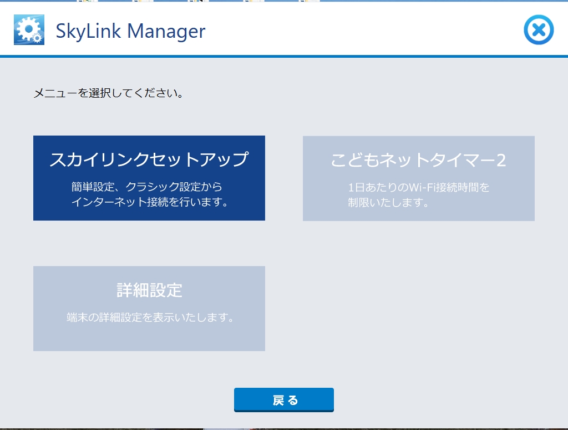Viewport: 568px width, 430px height.
Task: Click the blue divider line under the header
Action: coord(284,56)
